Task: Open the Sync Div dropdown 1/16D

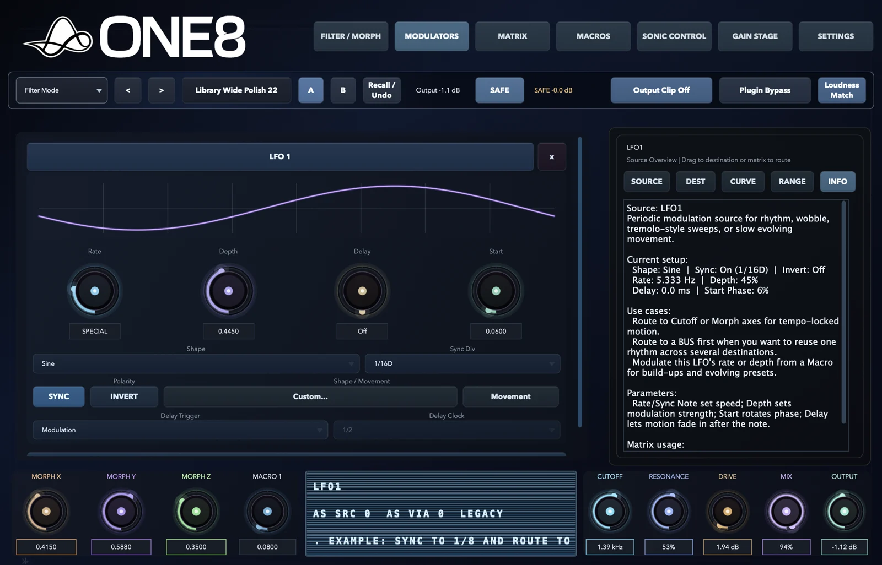Action: point(462,363)
